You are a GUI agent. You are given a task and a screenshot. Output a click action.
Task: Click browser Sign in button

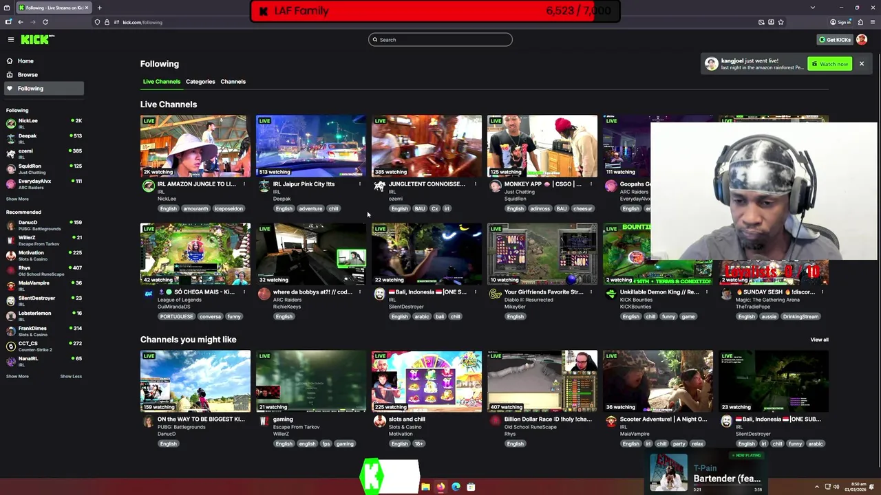(x=840, y=22)
